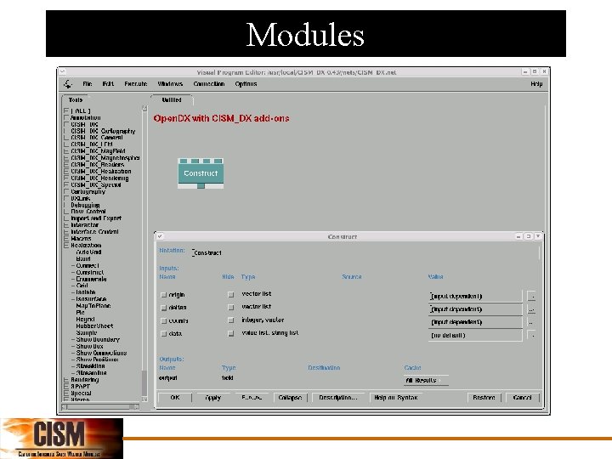Open the Description... dialog
Viewport: 612px width, 459px height.
338,397
